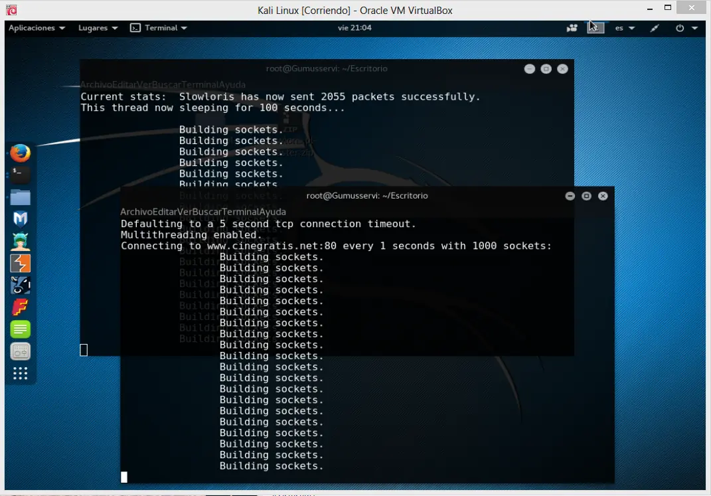
Task: Open Burp Suite from the dock
Action: coord(20,263)
